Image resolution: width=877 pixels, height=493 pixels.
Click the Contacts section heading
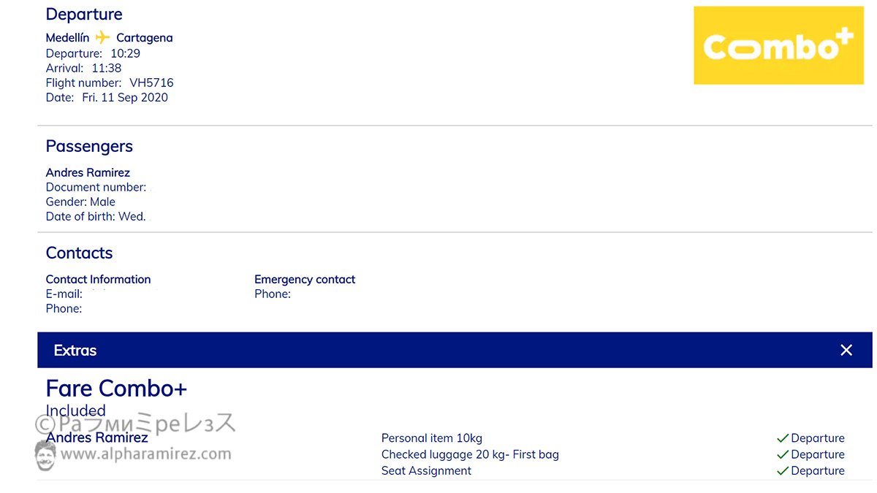79,253
